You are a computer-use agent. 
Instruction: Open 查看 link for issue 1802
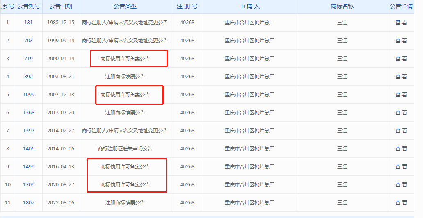pos(401,203)
